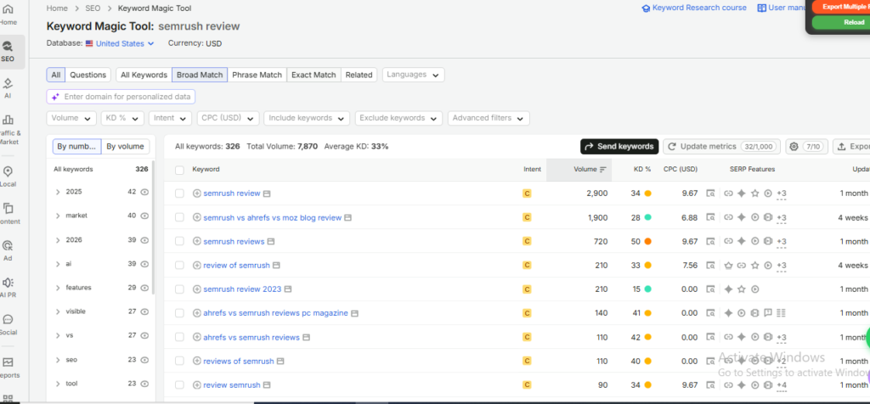Click star SERP feature in semrush review row
This screenshot has width=870, height=404.
(754, 194)
